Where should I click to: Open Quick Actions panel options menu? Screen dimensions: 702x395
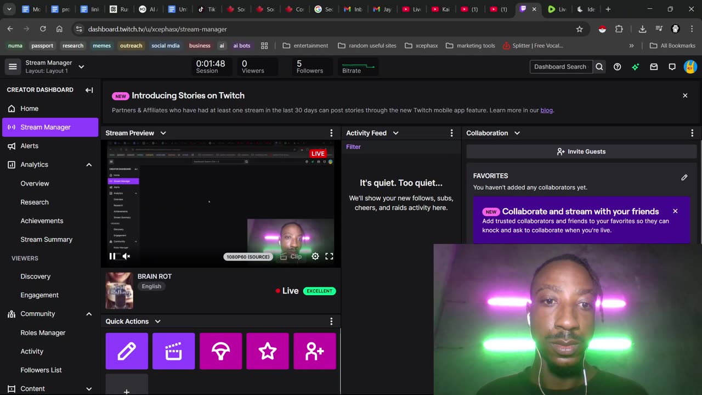point(331,321)
